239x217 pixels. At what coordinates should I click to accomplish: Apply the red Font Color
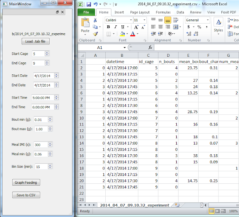133,34
